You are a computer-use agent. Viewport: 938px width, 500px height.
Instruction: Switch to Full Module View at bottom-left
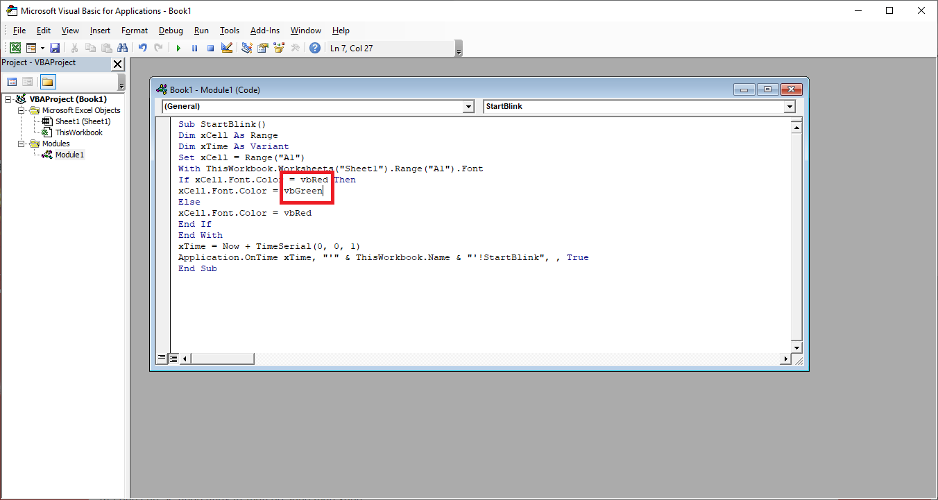coord(173,359)
